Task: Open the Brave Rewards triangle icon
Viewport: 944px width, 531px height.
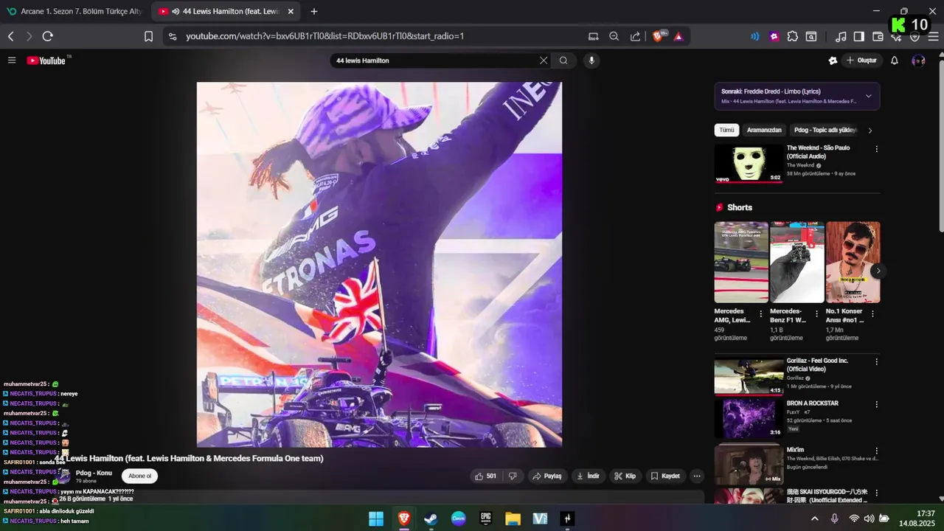Action: pyautogui.click(x=678, y=36)
